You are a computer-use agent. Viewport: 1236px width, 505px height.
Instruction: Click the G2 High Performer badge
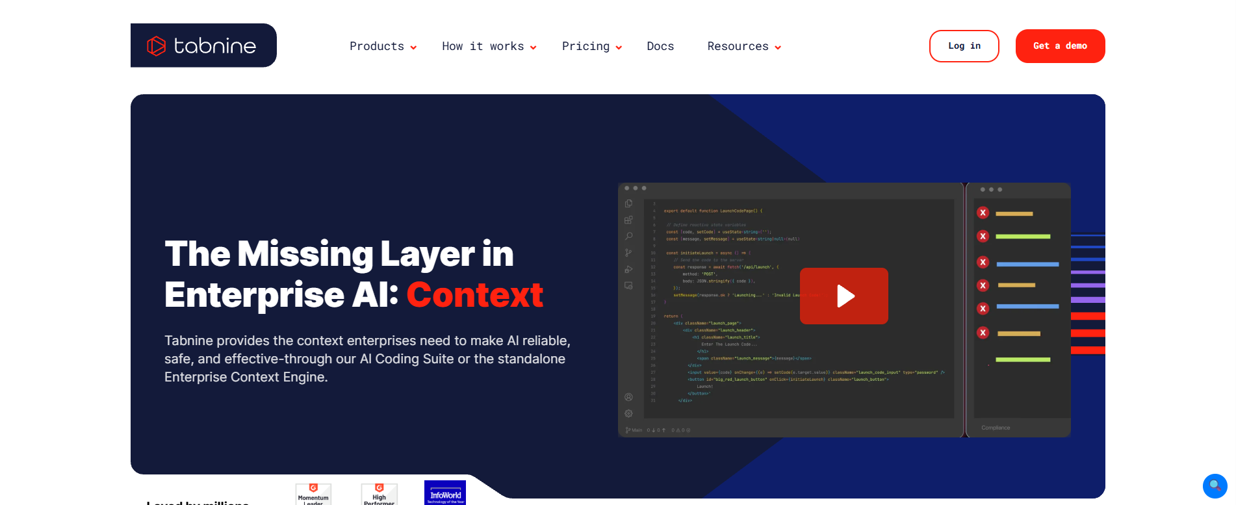(x=379, y=495)
